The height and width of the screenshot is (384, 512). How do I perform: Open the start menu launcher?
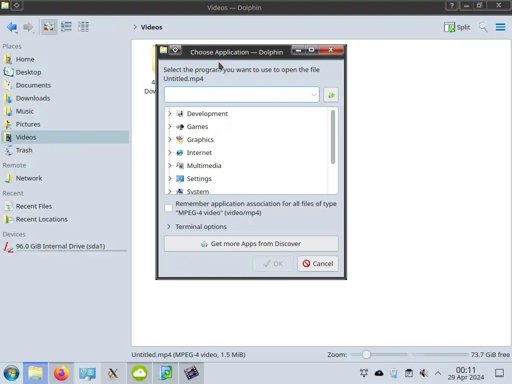coord(11,373)
